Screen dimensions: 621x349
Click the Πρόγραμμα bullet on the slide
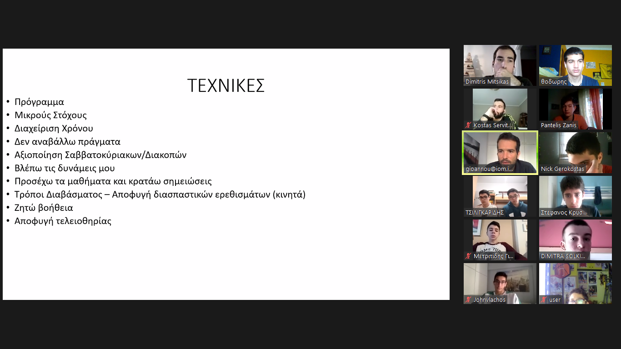[x=39, y=102]
